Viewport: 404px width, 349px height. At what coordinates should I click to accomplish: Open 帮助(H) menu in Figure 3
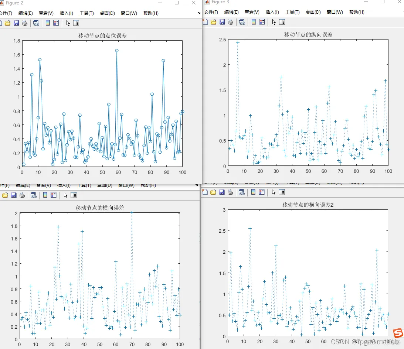[x=357, y=12]
